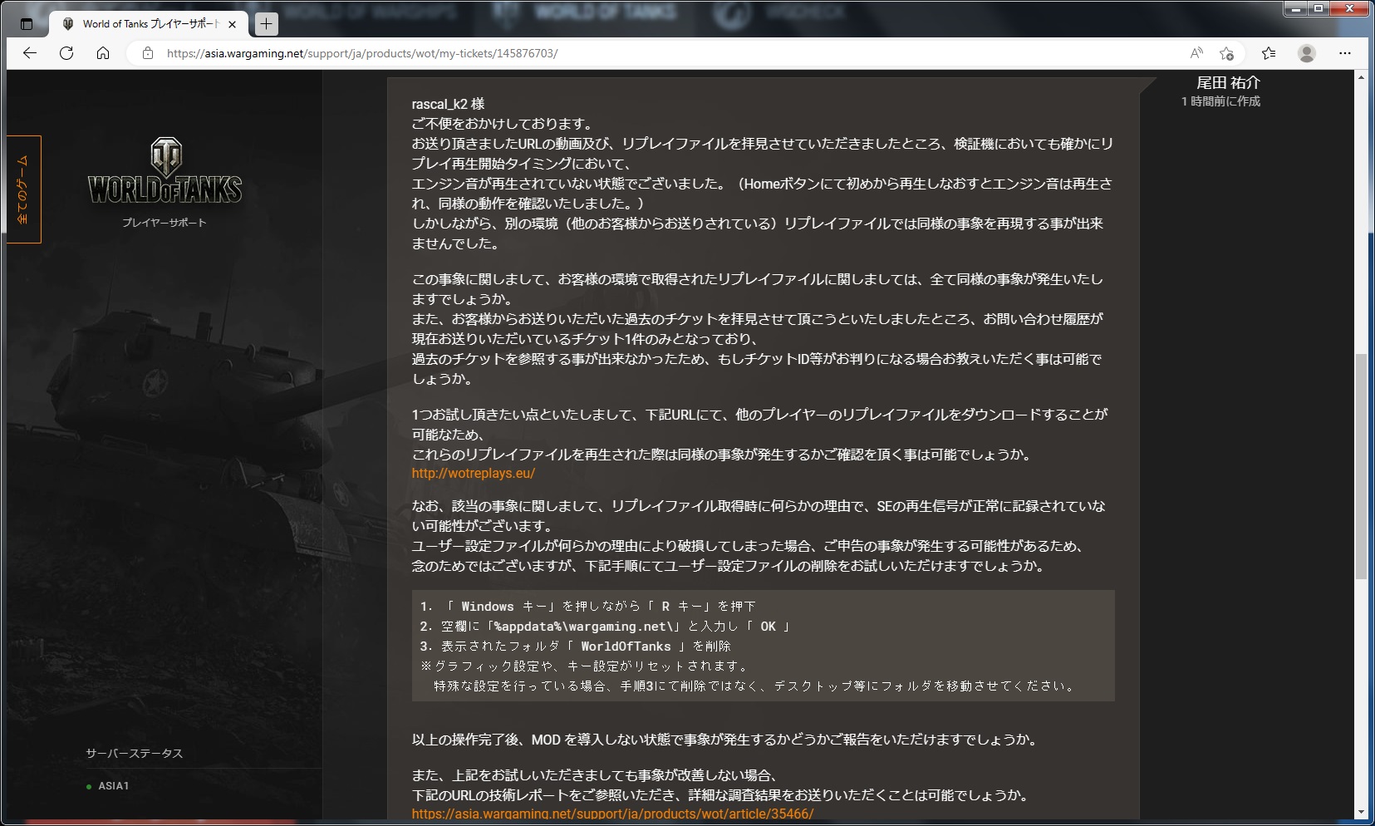The image size is (1375, 826).
Task: Open the technical report article link
Action: [613, 814]
